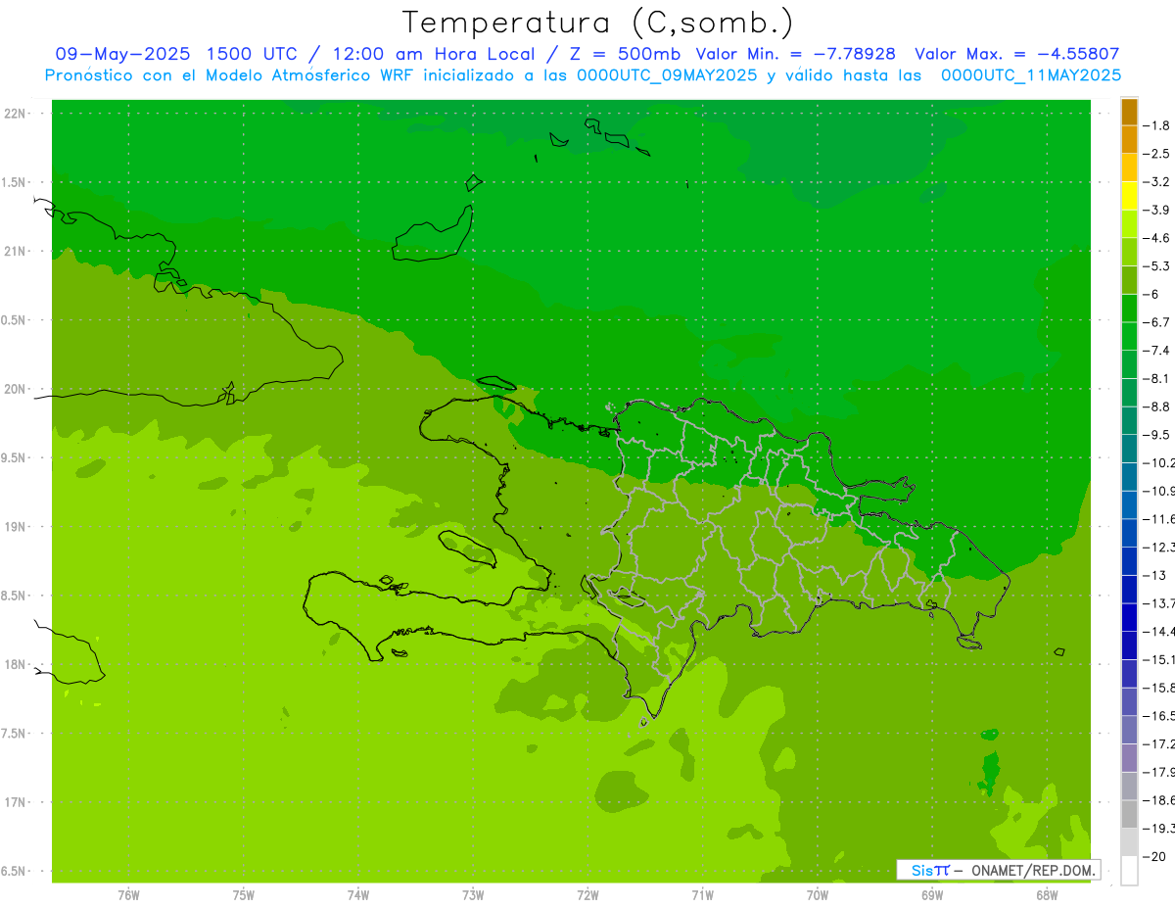Click the 21N latitude label

point(16,252)
